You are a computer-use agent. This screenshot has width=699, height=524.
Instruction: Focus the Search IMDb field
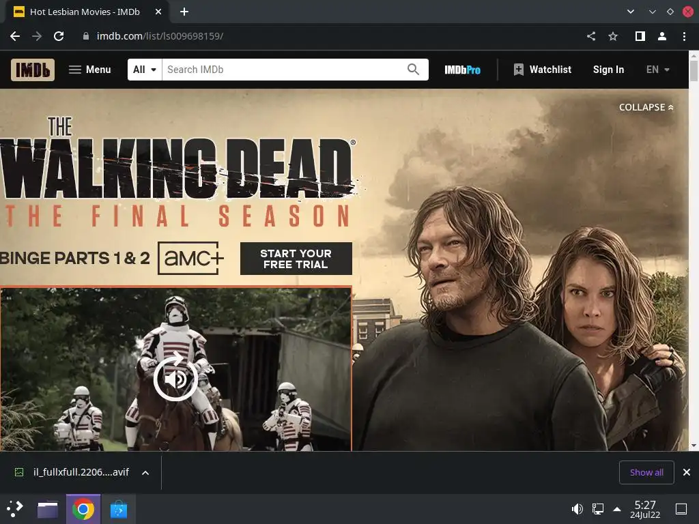pos(283,70)
